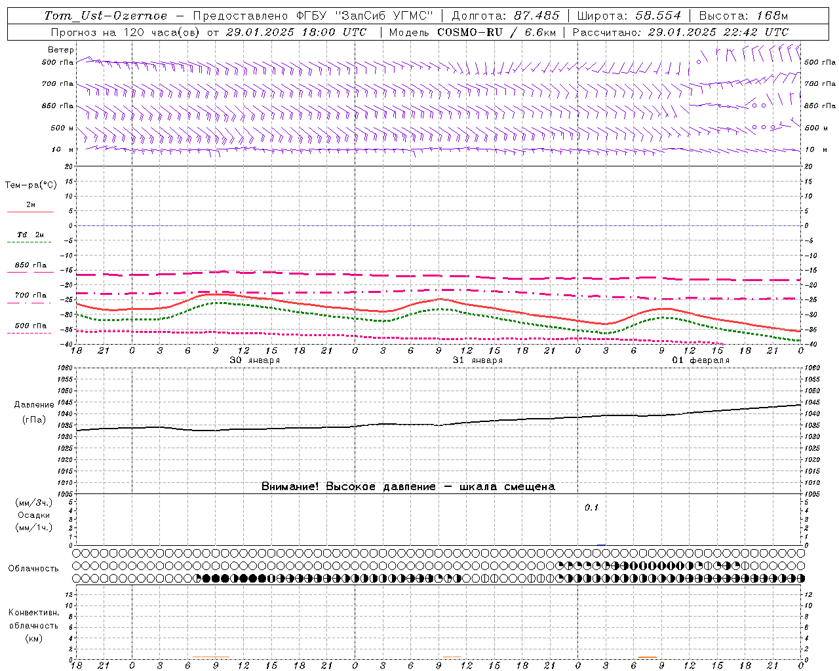Click the 700 гПа temperature legend line sample
Screen dimensions: 839x671
click(x=29, y=303)
